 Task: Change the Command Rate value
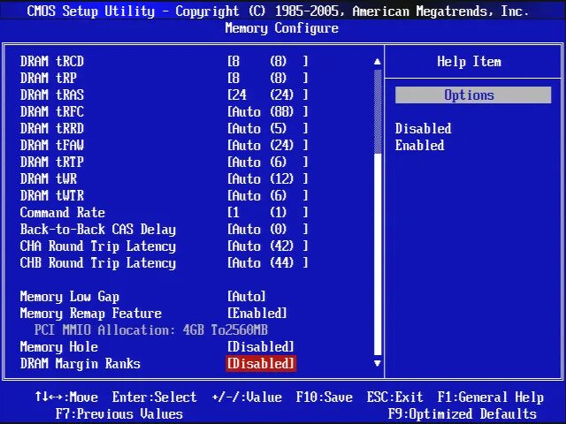tap(267, 212)
